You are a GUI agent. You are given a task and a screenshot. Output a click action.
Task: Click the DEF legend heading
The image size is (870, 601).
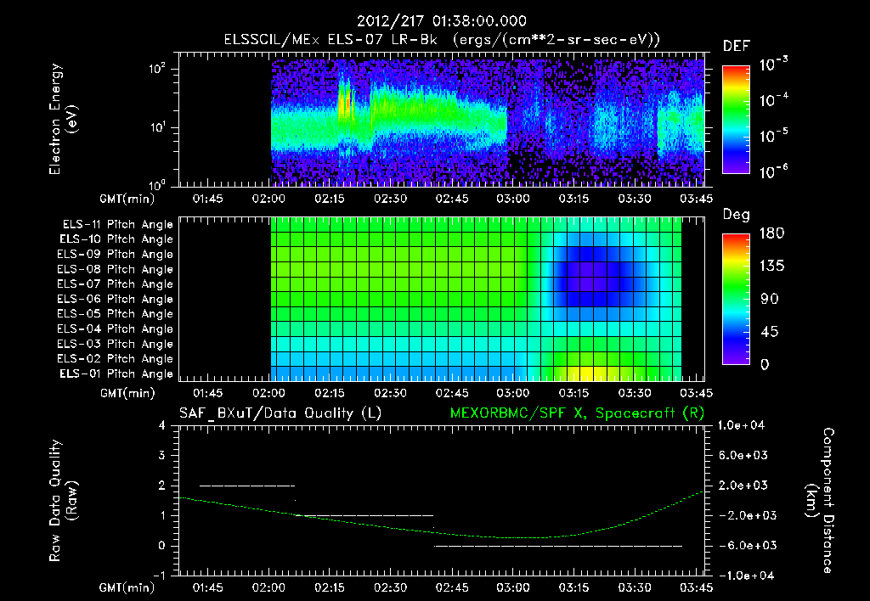(737, 46)
